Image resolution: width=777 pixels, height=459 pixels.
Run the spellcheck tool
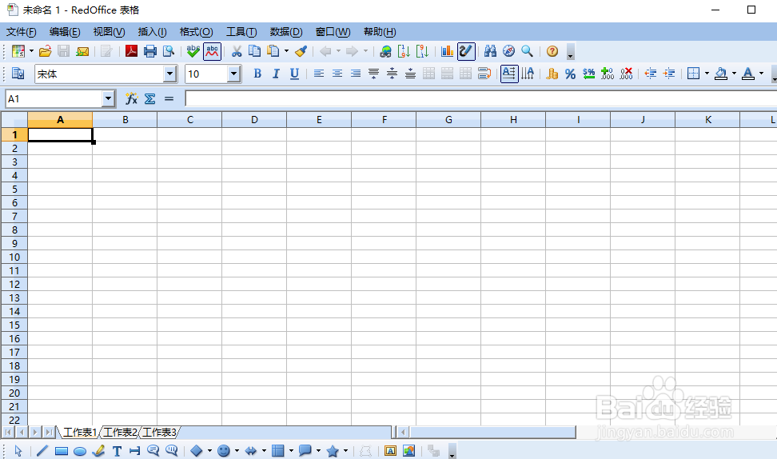tap(193, 51)
